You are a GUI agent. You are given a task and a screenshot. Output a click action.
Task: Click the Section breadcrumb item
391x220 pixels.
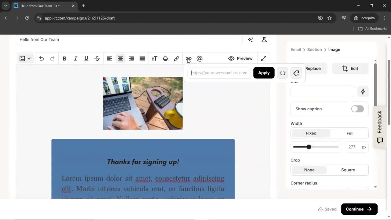tap(314, 50)
